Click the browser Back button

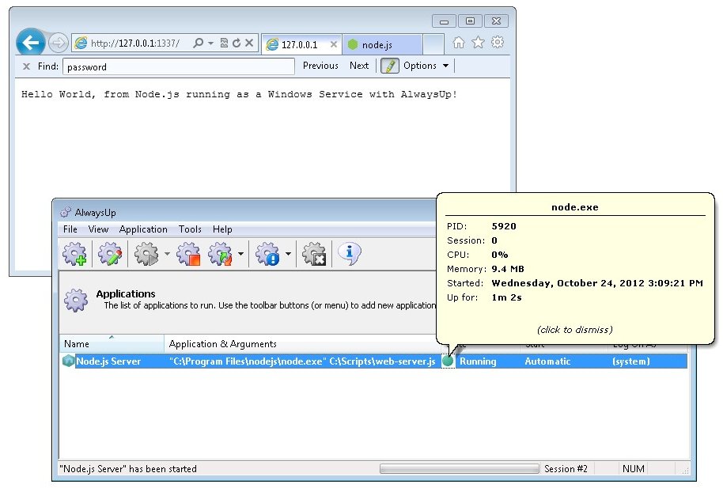pyautogui.click(x=30, y=43)
